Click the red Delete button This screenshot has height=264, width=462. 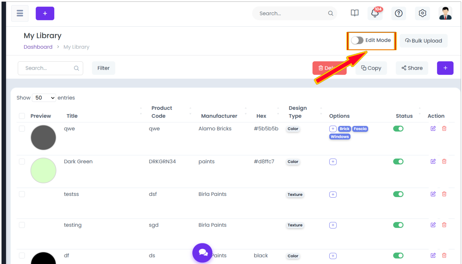329,68
